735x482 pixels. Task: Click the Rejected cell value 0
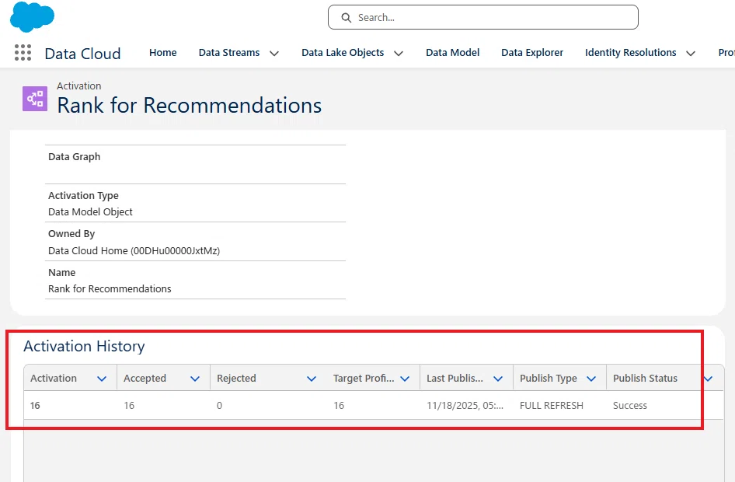219,406
